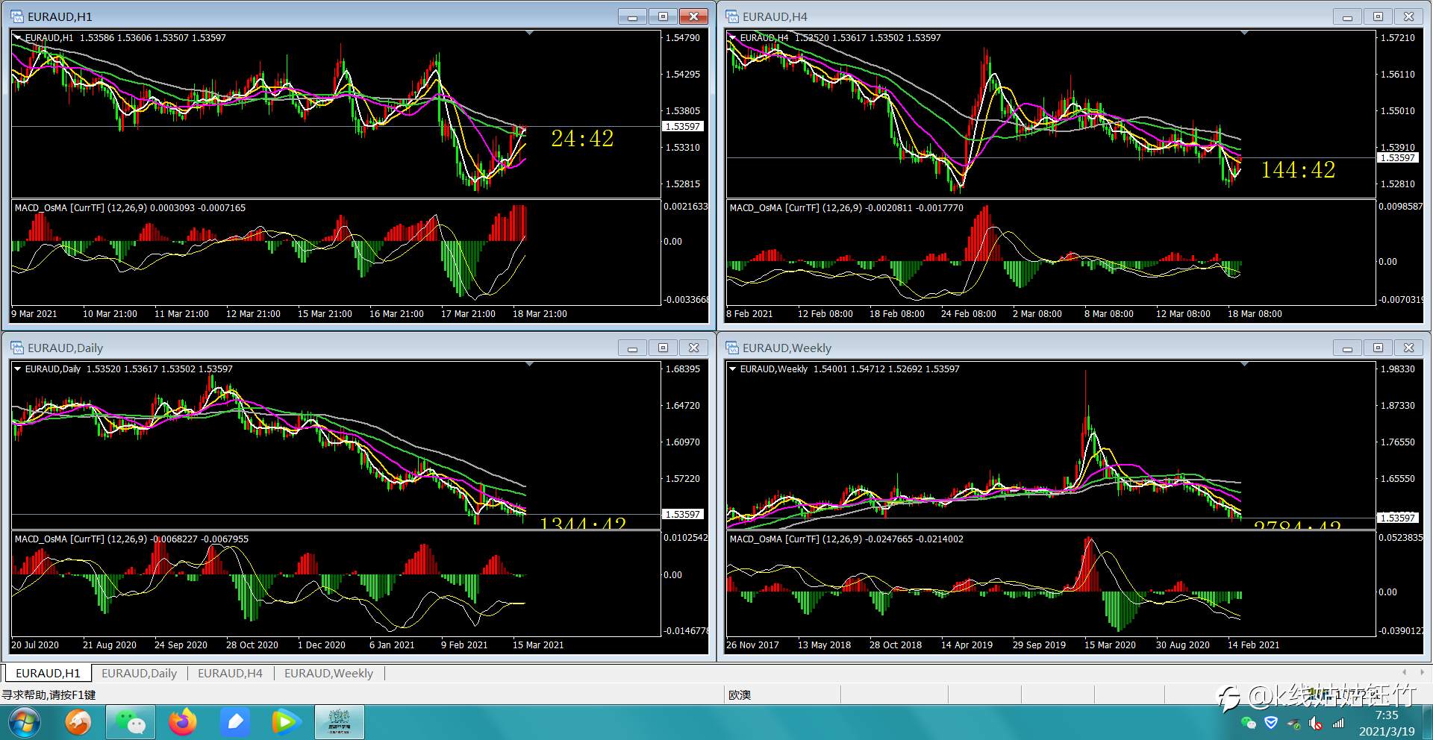1433x740 pixels.
Task: Expand one-click trading arrow in EURAUD,H4 chart
Action: pos(733,37)
